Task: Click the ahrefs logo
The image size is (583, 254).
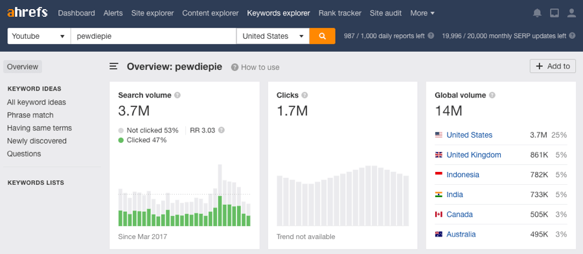Action: click(27, 13)
